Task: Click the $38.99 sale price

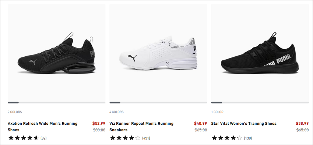Action: coord(302,123)
